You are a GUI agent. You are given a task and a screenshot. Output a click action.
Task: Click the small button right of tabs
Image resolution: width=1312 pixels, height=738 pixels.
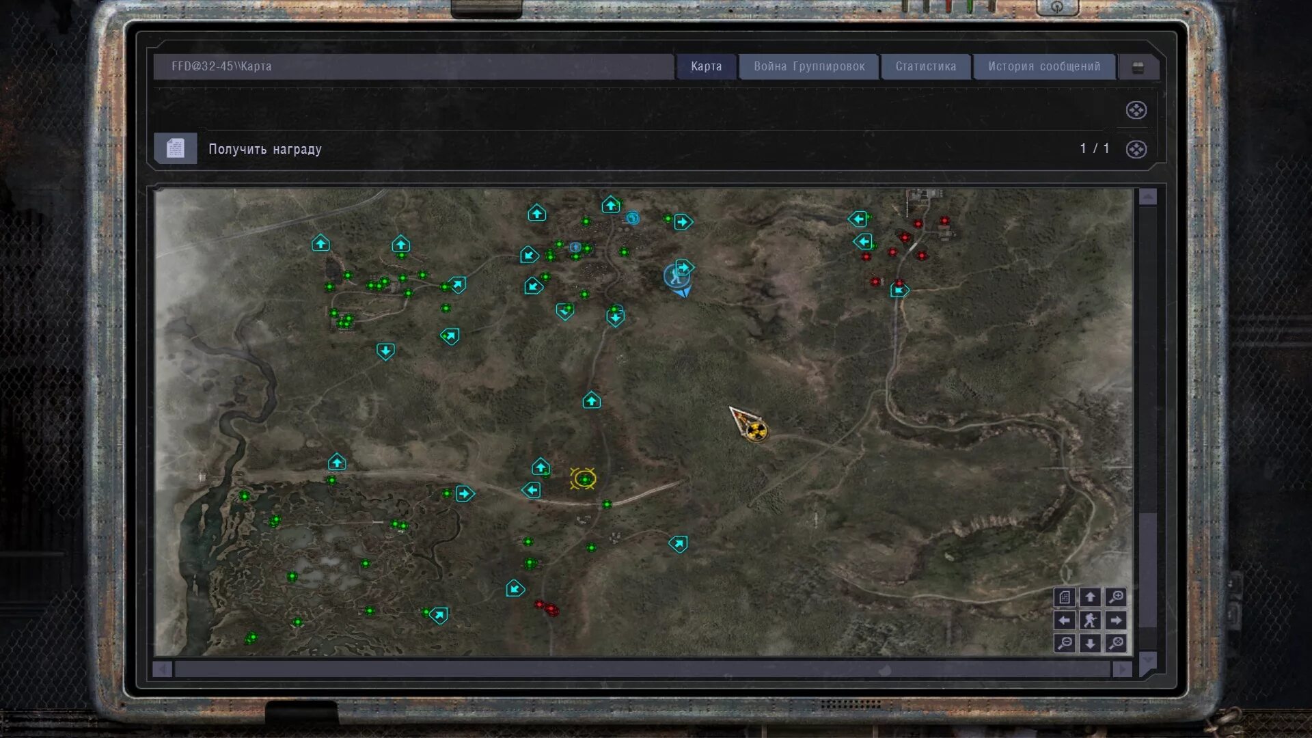tap(1138, 67)
